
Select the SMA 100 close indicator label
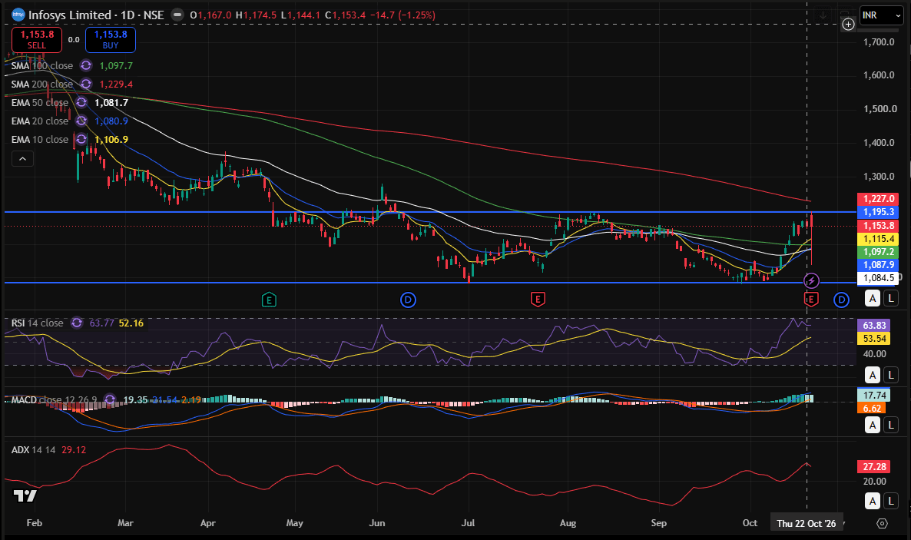41,66
